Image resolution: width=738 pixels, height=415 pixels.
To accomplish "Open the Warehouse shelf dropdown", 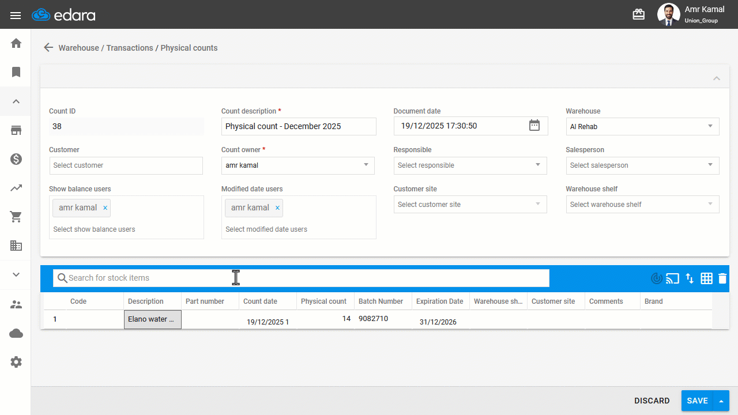I will click(x=643, y=205).
